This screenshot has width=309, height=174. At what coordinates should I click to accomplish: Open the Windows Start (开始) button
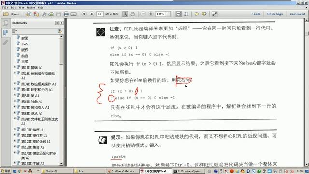click(5, 171)
